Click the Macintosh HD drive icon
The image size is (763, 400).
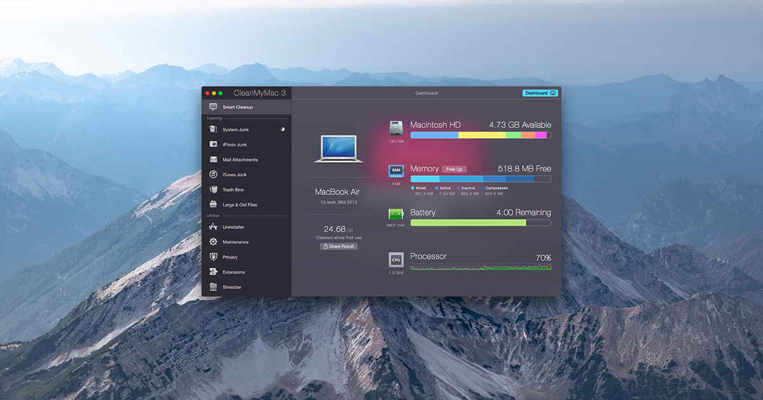coord(395,126)
